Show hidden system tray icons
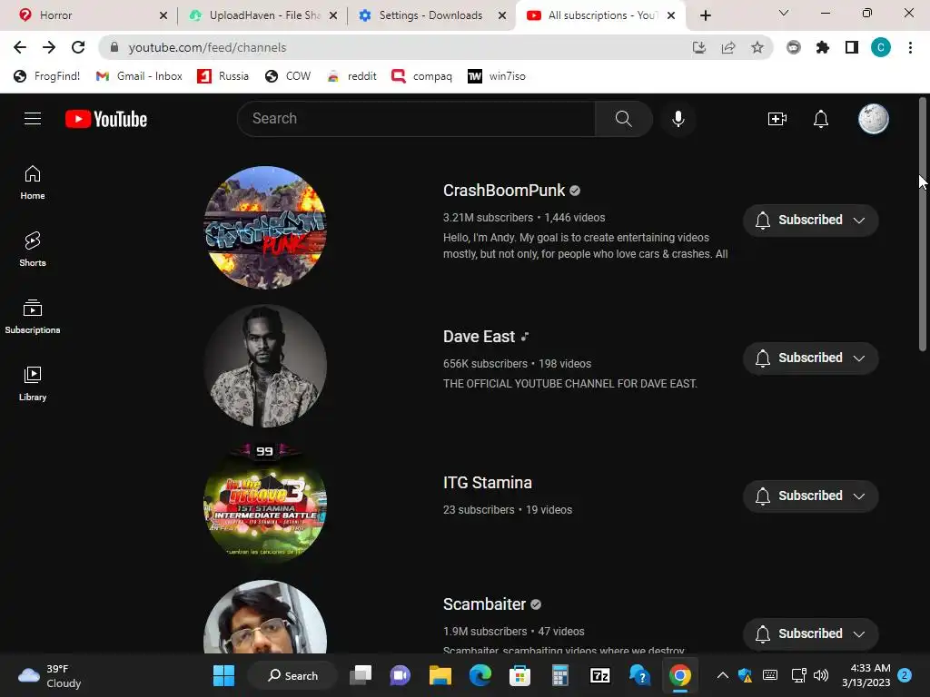 tap(722, 675)
